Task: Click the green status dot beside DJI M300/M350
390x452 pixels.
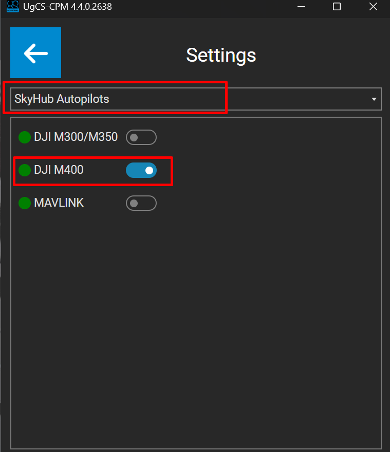Action: click(25, 137)
